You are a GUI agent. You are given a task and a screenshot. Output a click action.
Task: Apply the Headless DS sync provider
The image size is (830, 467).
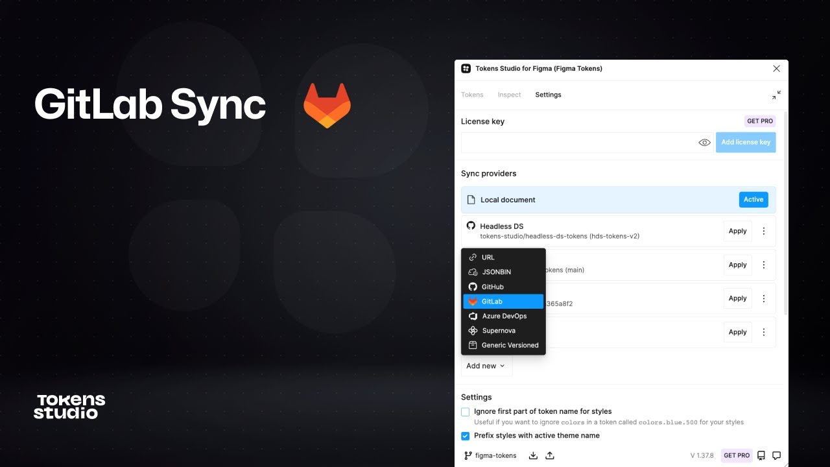click(737, 231)
